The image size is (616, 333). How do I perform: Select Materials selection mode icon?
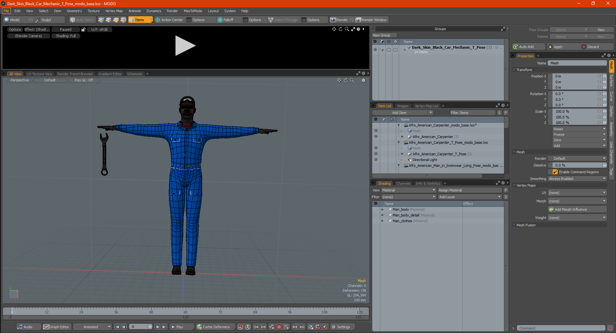click(123, 20)
